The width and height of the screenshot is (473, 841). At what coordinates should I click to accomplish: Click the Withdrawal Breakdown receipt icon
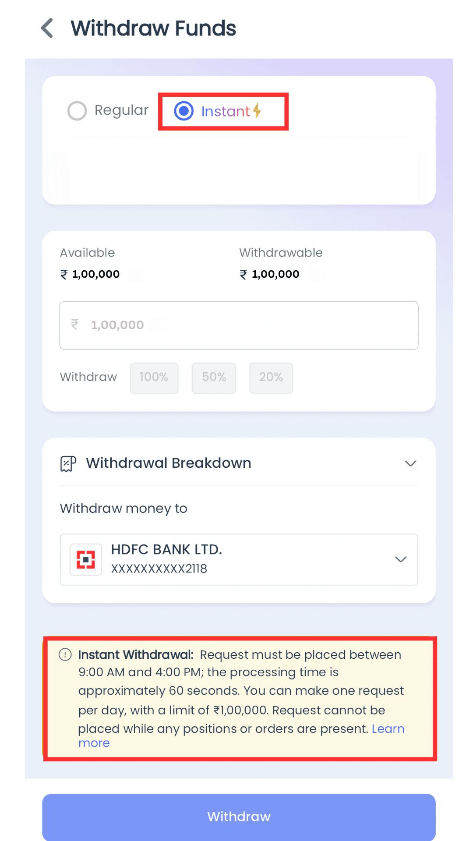tap(68, 463)
